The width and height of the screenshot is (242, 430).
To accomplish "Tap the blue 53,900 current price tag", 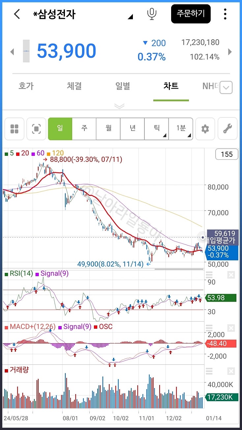I will [222, 252].
